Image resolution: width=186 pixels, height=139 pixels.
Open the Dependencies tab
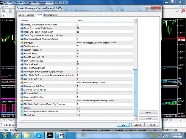50,15
